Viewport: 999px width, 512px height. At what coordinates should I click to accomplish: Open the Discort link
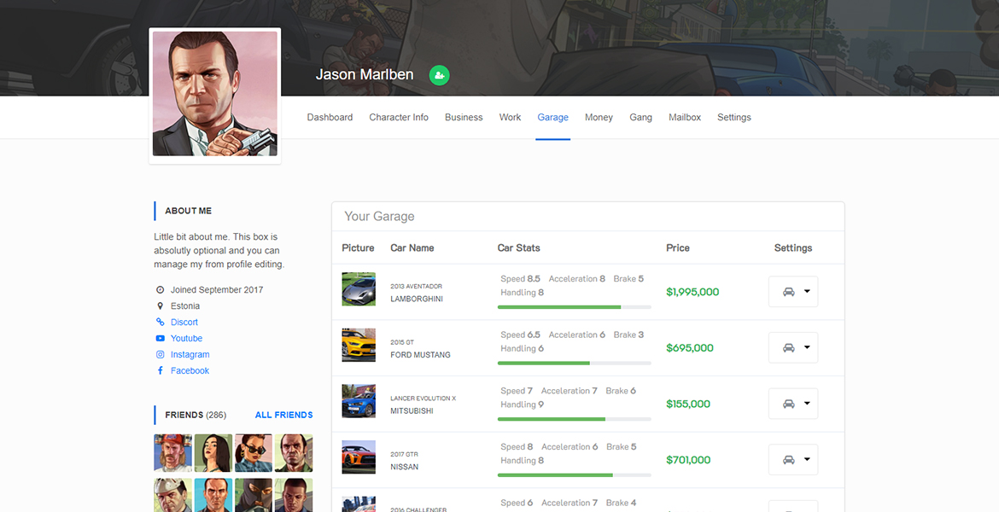184,323
